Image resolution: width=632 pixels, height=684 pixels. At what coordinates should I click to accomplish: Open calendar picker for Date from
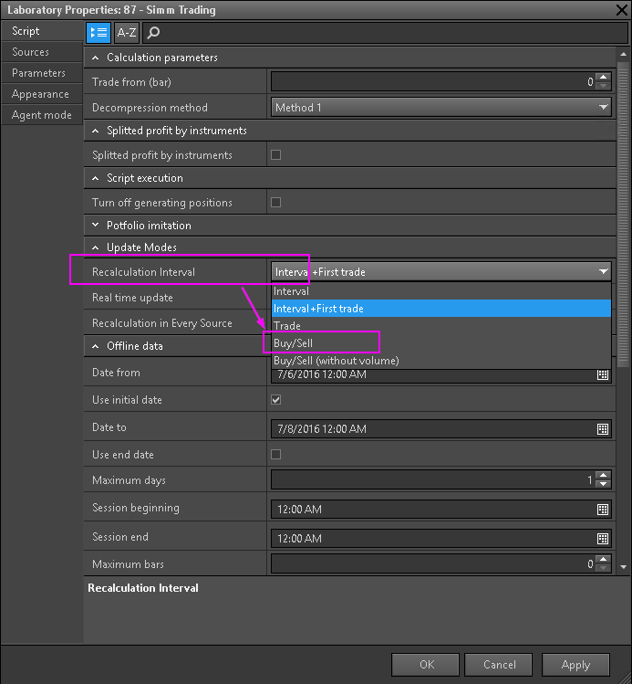603,374
